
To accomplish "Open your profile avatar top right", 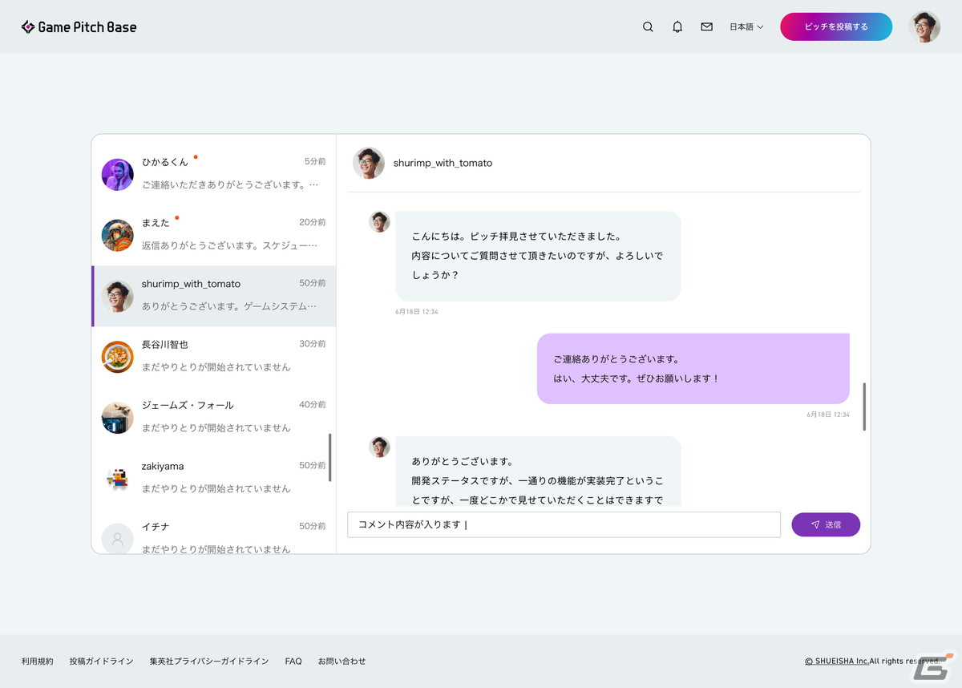I will [x=926, y=26].
